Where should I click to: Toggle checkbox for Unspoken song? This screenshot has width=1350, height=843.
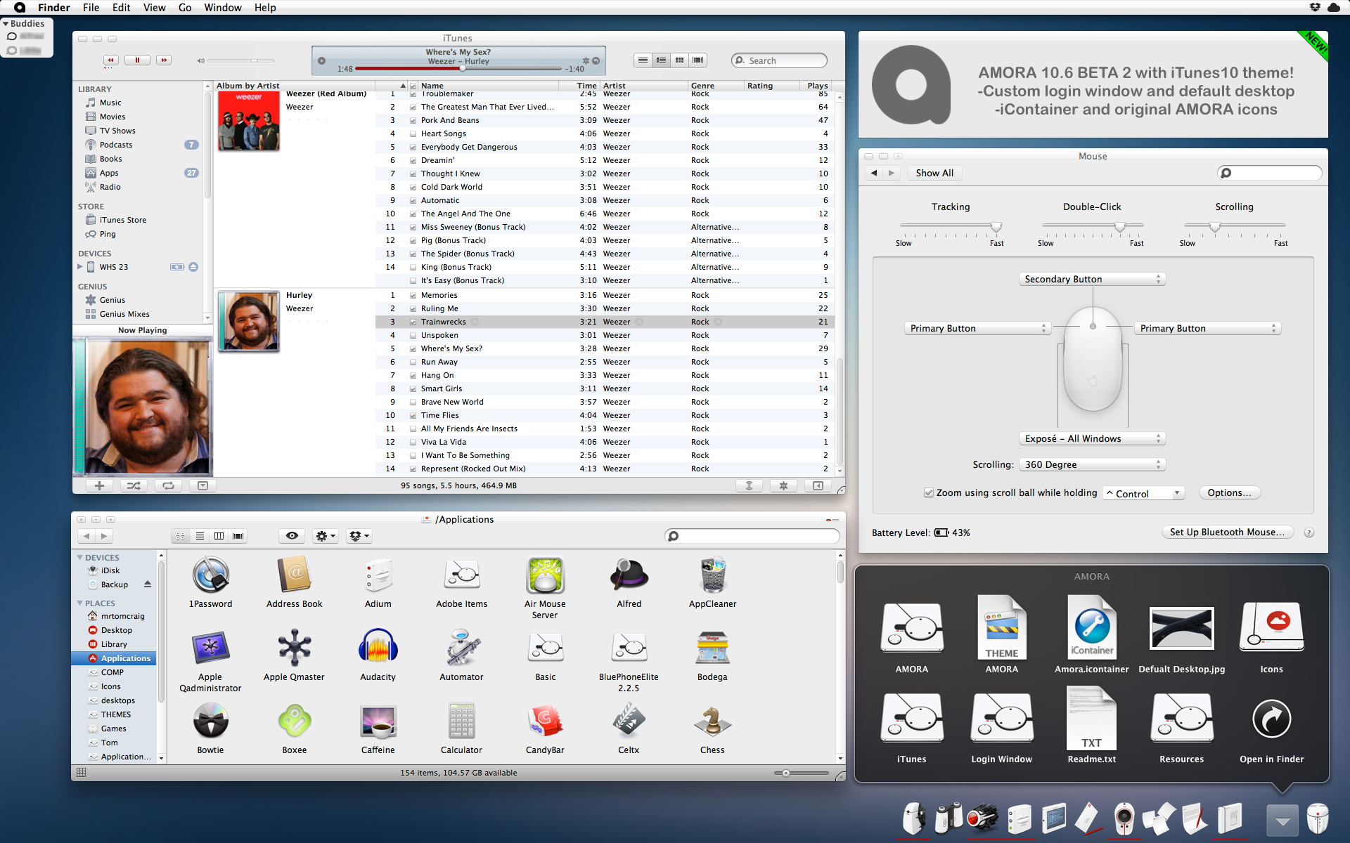click(413, 335)
